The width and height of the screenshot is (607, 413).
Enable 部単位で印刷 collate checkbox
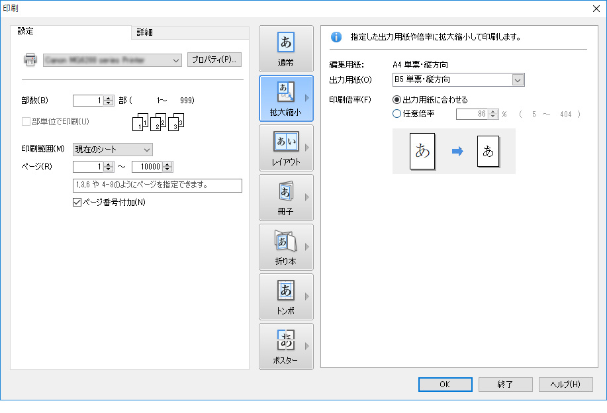(x=26, y=121)
